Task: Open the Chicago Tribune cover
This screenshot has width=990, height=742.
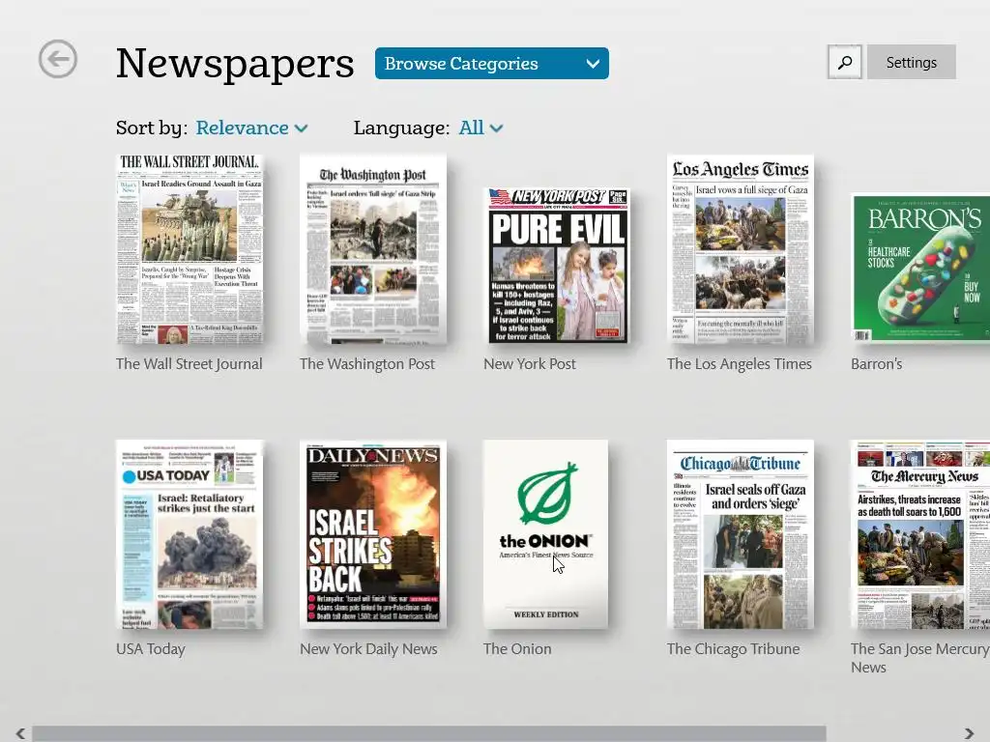Action: coord(740,533)
